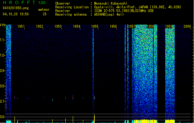Click the HROFFT 1.0.0 title text

pos(24,2)
